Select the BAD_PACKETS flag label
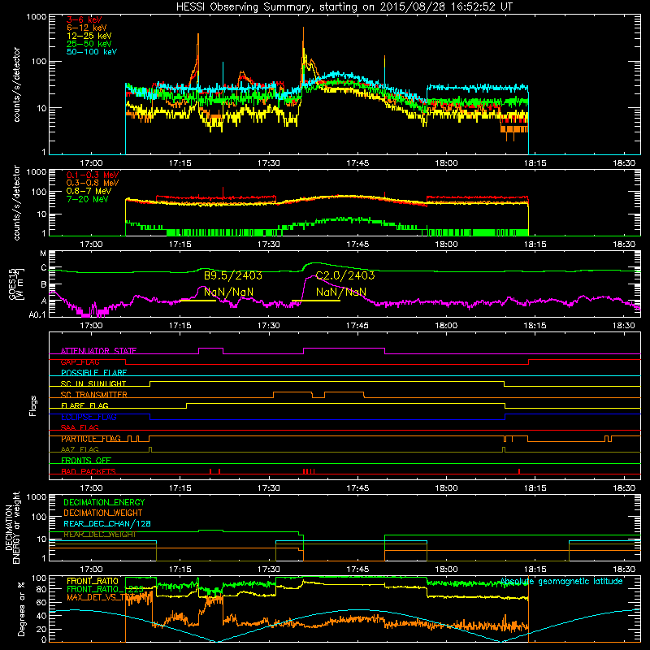Viewport: 650px width, 650px height. (x=89, y=471)
